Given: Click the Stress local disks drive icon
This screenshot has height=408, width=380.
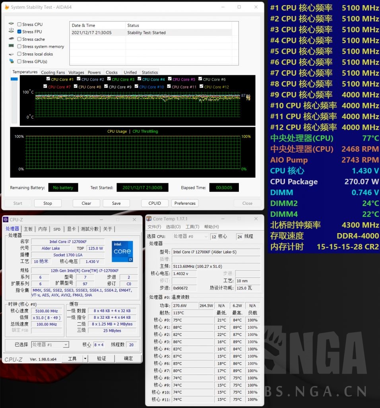Looking at the screenshot, I should [11, 54].
